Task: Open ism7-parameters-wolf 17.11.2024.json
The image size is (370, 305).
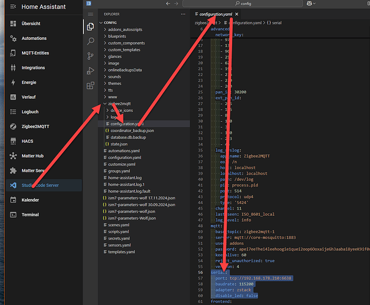Action: (x=142, y=198)
